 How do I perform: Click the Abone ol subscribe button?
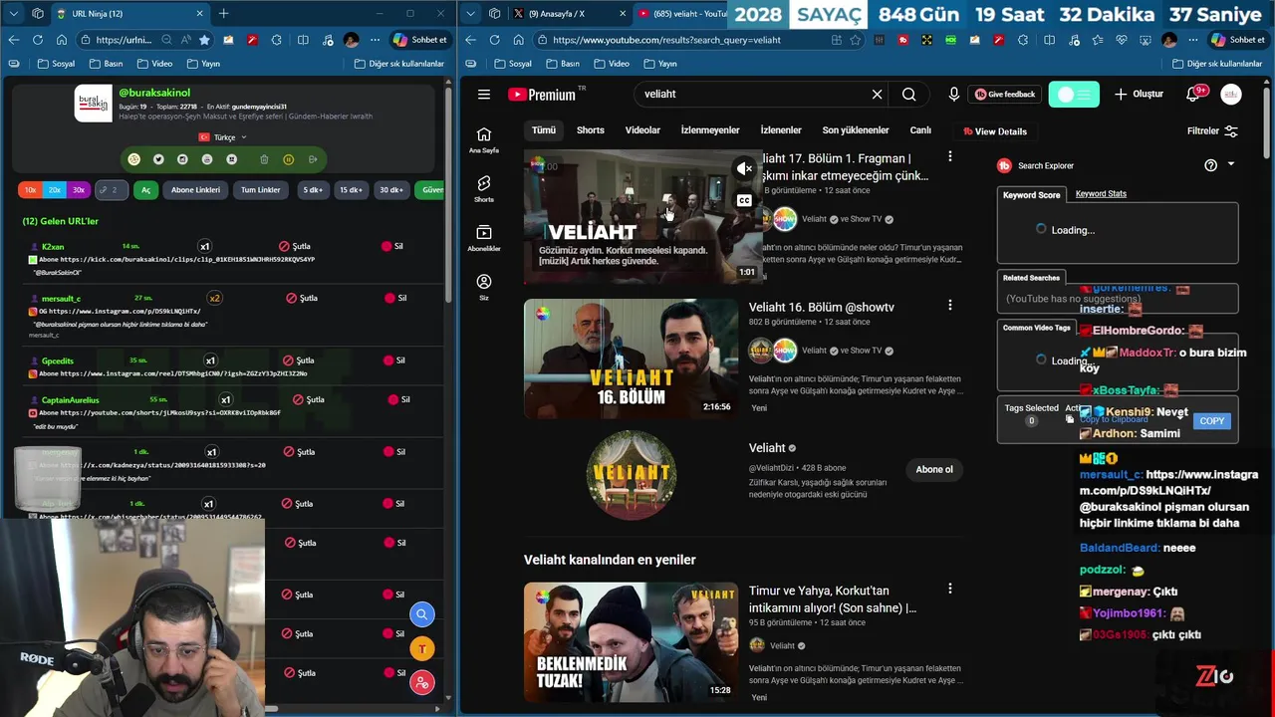click(934, 469)
